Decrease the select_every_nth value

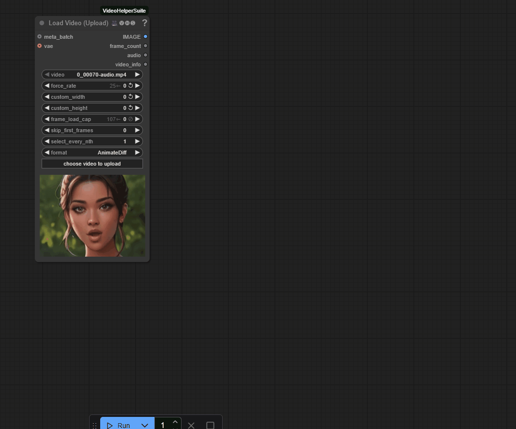47,141
